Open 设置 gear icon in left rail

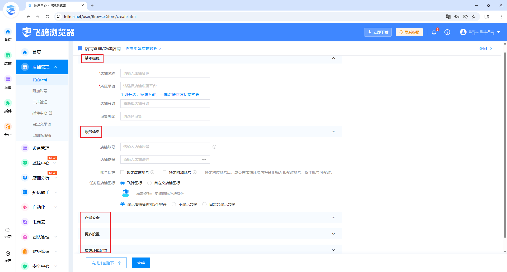[8, 254]
